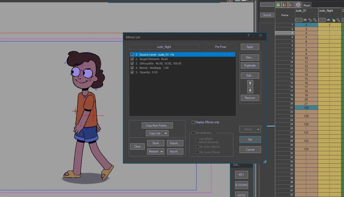Select second X-sheet column layout icon

pyautogui.click(x=285, y=5)
